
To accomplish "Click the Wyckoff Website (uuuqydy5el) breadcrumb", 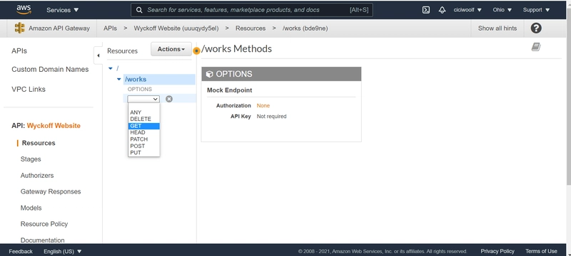I will click(176, 28).
